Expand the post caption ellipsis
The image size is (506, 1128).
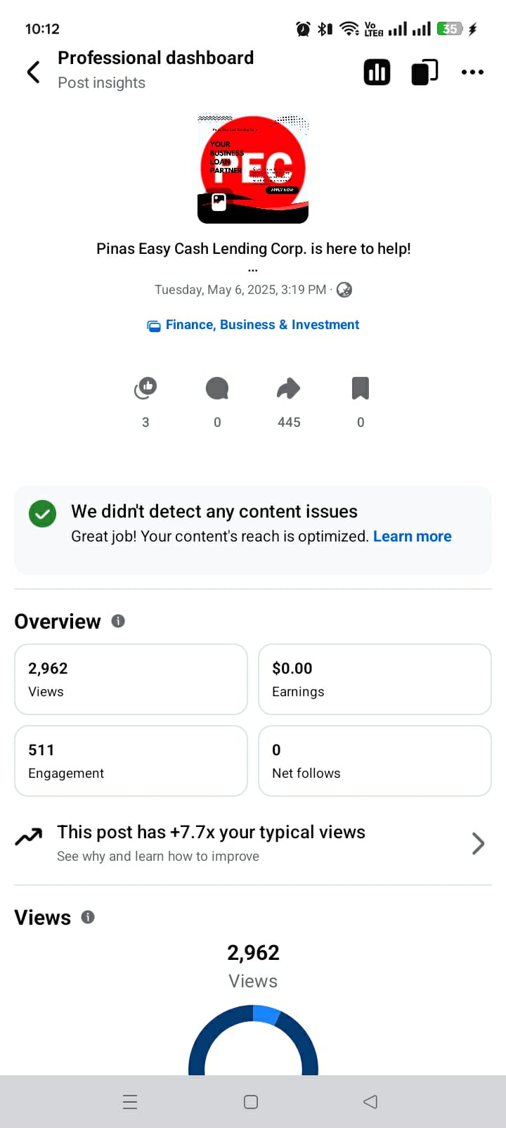pyautogui.click(x=253, y=270)
